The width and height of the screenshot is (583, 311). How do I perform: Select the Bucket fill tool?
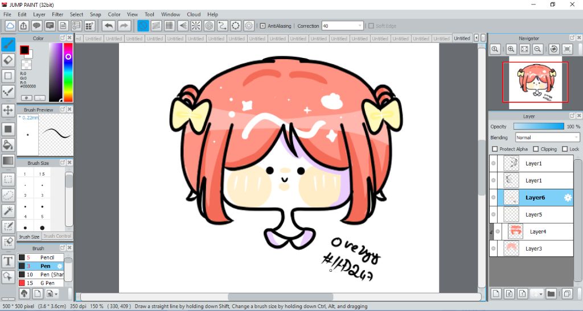[x=8, y=145]
